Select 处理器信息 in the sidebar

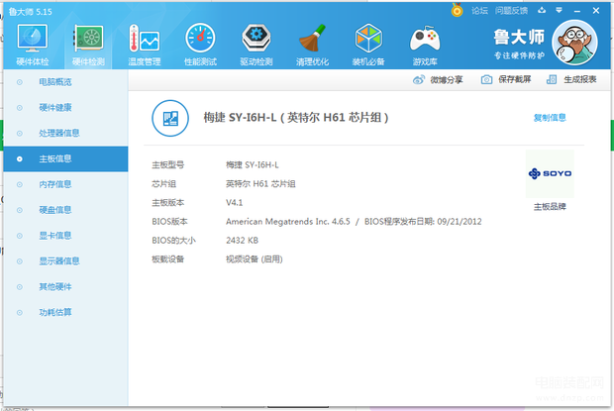(65, 133)
